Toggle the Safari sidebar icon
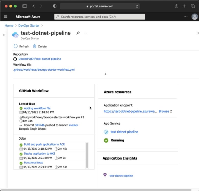The image size is (199, 191). click(24, 6)
